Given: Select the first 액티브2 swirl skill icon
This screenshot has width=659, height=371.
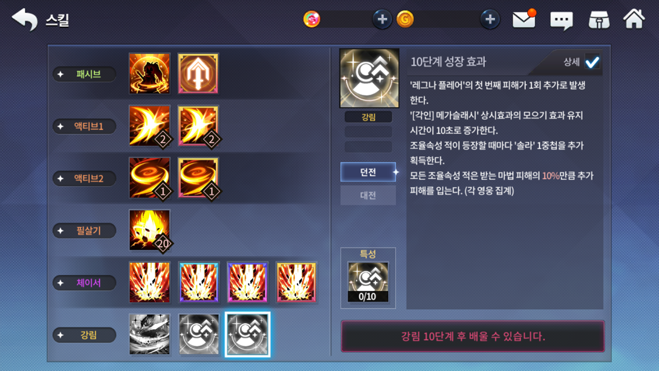Looking at the screenshot, I should click(x=149, y=177).
